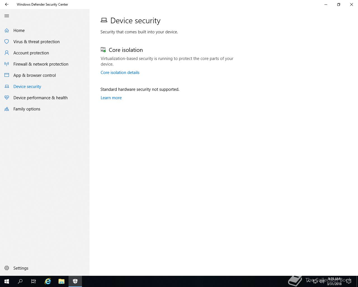The width and height of the screenshot is (358, 287).
Task: Open the Windows Start menu
Action: 7,281
